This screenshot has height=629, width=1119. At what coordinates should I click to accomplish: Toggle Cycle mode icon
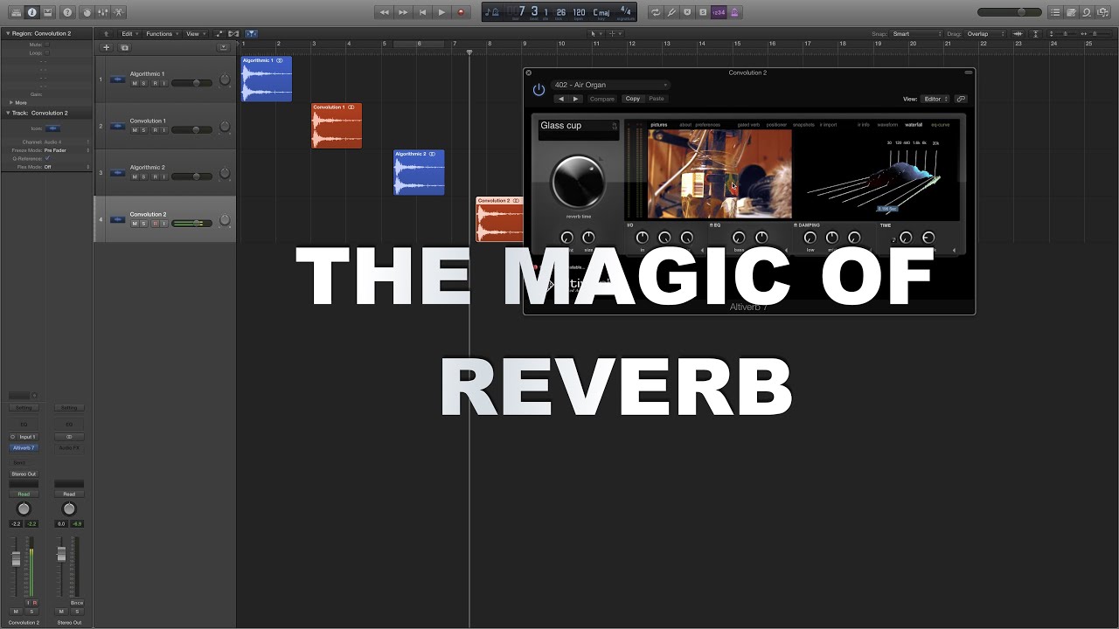coord(656,12)
